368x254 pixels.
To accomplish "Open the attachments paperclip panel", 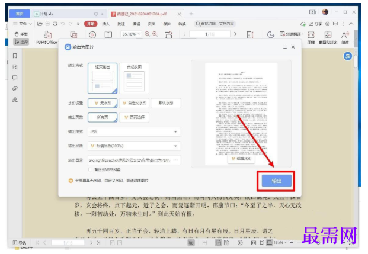I will 15,89.
